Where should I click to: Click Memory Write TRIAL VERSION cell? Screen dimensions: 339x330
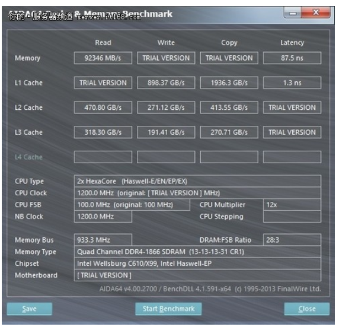[166, 58]
